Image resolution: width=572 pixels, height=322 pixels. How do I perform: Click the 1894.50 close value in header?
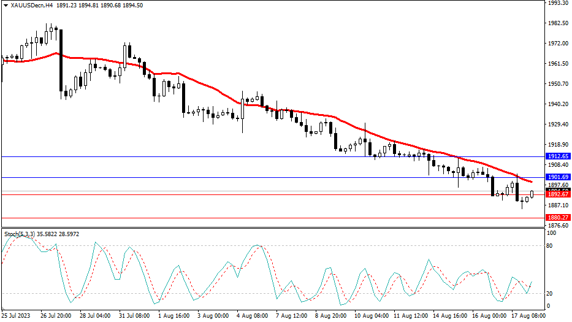coord(132,6)
